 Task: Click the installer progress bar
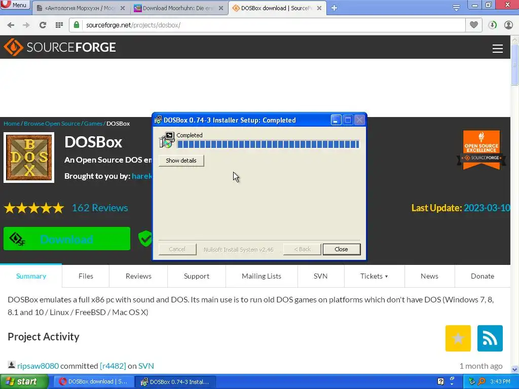(268, 144)
